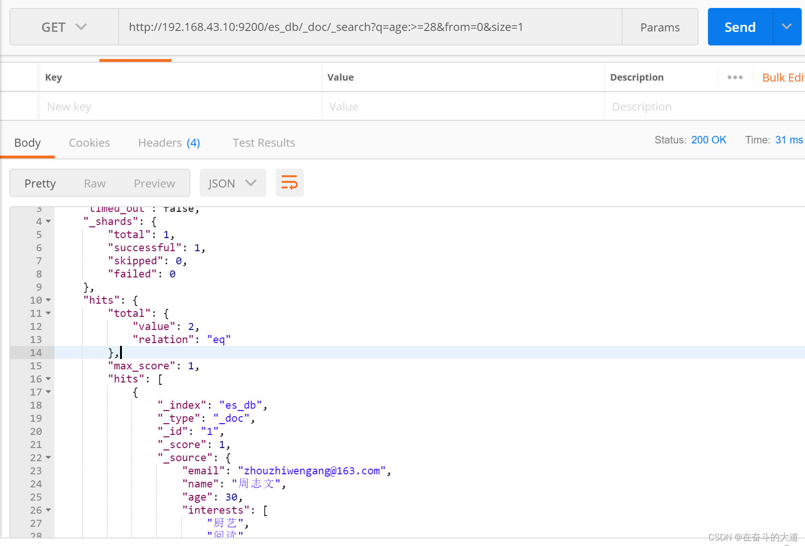Image resolution: width=805 pixels, height=546 pixels.
Task: Collapse the hits array at line 16
Action: click(48, 379)
